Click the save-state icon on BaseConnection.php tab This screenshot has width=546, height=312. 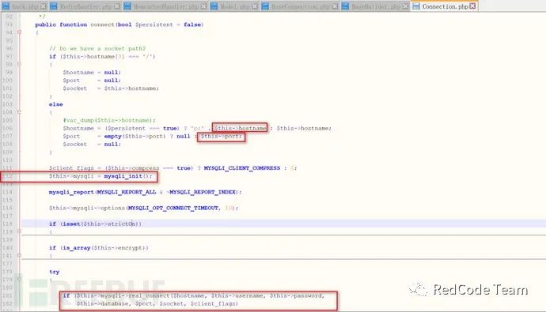tap(265, 6)
